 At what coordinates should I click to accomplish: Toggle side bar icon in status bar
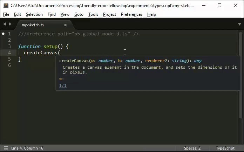tap(6, 148)
